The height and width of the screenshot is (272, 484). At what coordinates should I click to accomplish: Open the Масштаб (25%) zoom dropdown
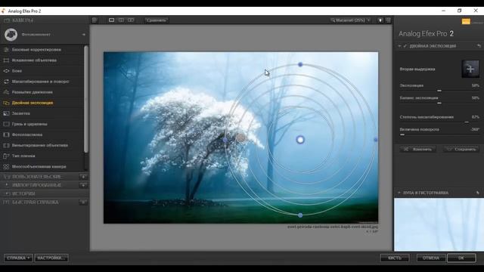click(x=350, y=20)
